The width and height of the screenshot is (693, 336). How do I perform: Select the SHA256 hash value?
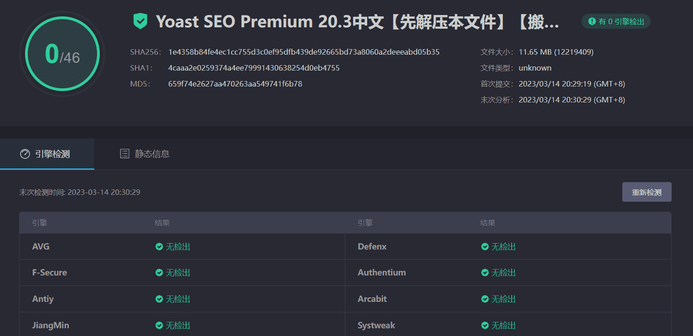click(304, 52)
